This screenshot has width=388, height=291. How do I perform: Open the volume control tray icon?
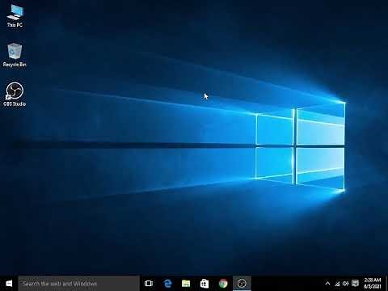[346, 284]
